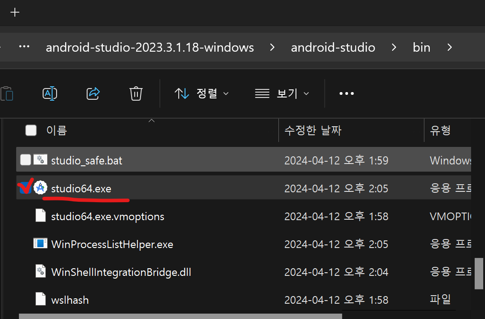Click the WinShellIntegrationBridge.dll file icon
This screenshot has height=319, width=485.
[x=40, y=271]
